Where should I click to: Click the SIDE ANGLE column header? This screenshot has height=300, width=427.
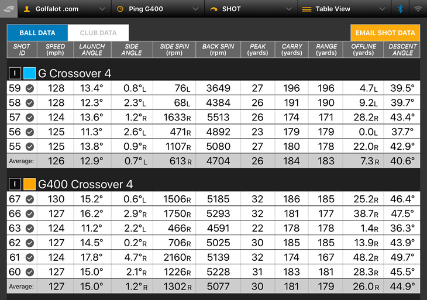click(132, 50)
